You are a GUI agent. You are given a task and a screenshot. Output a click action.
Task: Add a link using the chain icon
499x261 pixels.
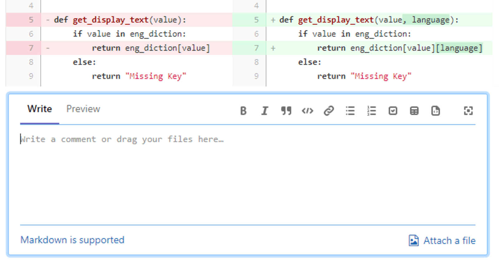click(x=329, y=111)
